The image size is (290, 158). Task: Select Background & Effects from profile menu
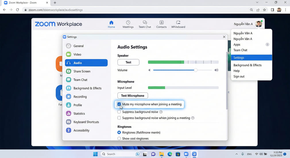tap(247, 65)
